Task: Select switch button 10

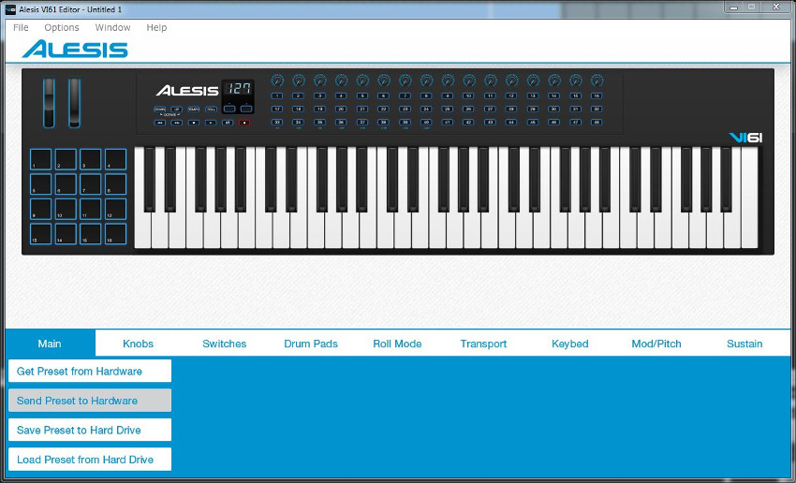Action: click(469, 95)
